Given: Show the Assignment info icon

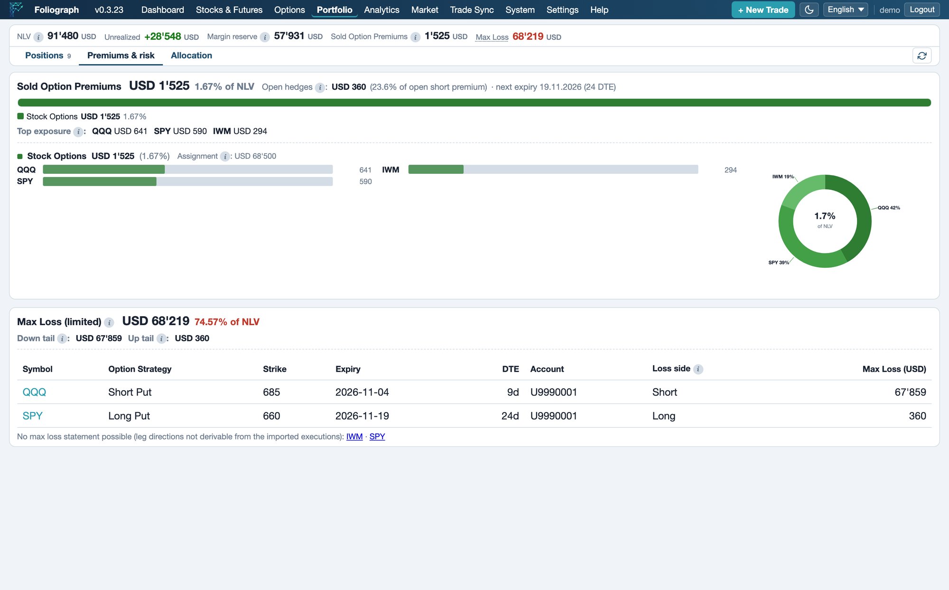Looking at the screenshot, I should point(225,157).
